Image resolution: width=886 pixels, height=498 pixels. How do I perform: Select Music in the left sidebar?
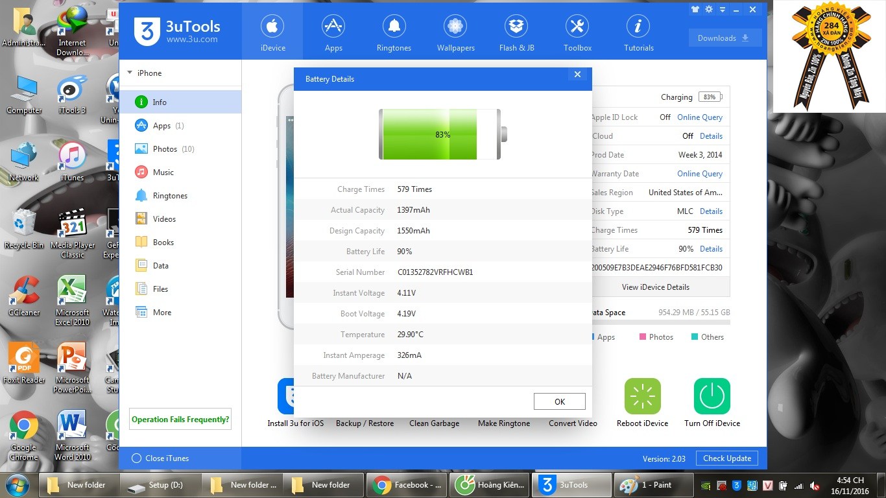163,172
